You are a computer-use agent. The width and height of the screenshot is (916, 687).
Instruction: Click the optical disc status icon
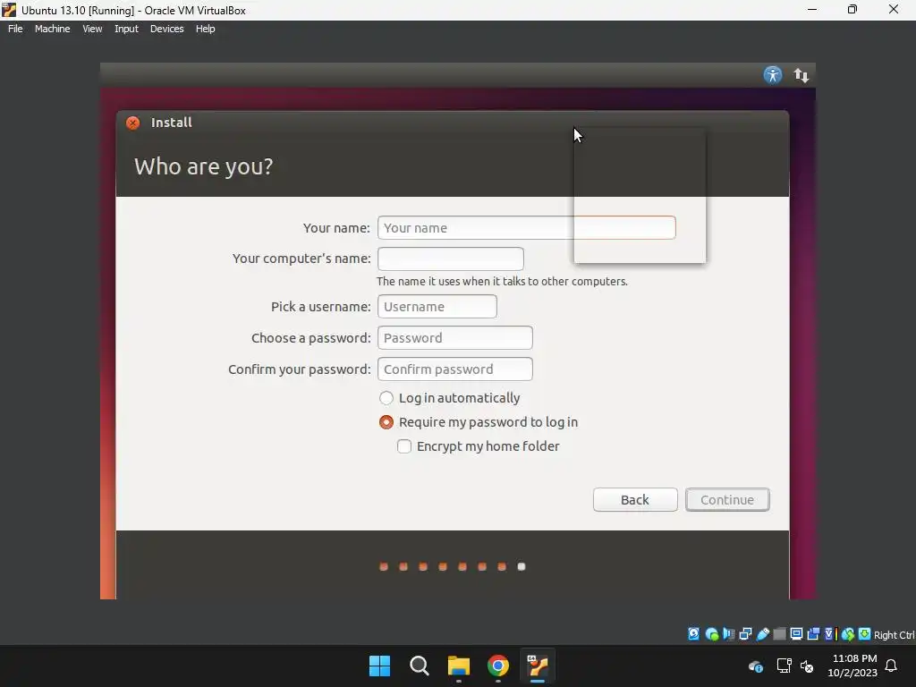711,634
